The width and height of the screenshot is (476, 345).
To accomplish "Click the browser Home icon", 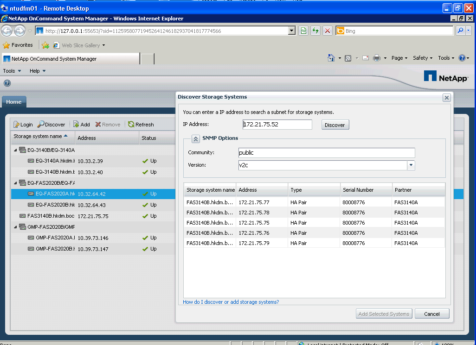I will coord(331,58).
